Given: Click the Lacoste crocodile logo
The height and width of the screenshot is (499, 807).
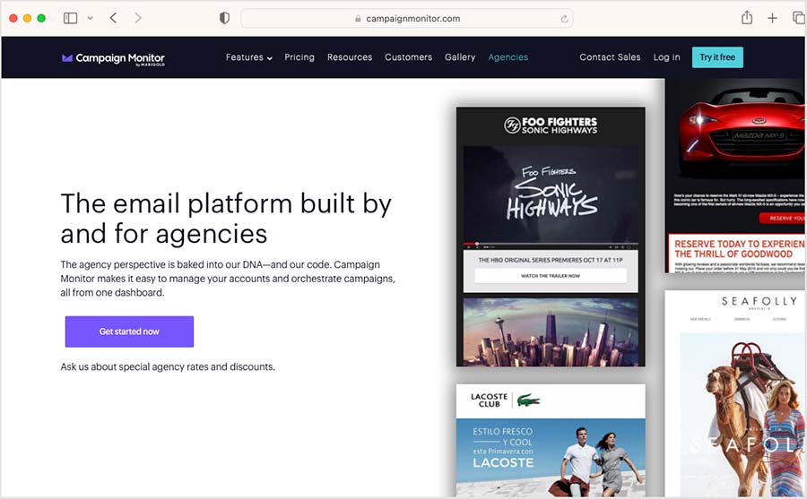Looking at the screenshot, I should pos(528,400).
